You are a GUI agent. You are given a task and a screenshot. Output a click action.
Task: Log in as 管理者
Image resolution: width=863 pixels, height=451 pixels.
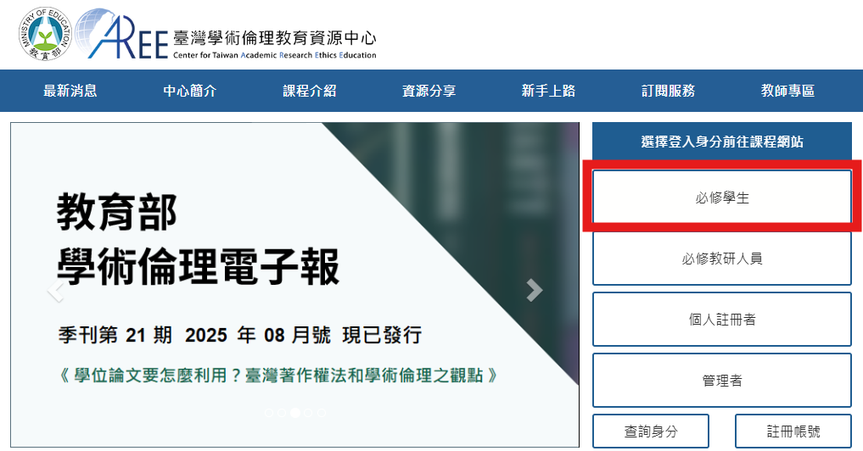(x=721, y=381)
